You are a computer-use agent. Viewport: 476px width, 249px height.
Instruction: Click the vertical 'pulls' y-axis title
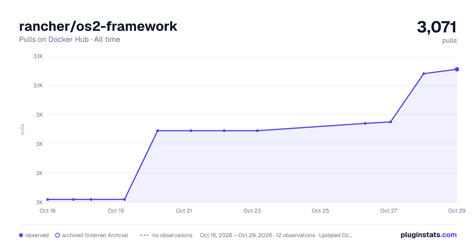(x=22, y=129)
